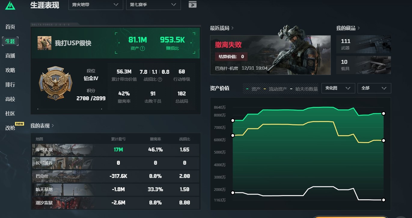Open the 载具 collection card showing 10
Screen dimensions: 412x218
[364, 65]
